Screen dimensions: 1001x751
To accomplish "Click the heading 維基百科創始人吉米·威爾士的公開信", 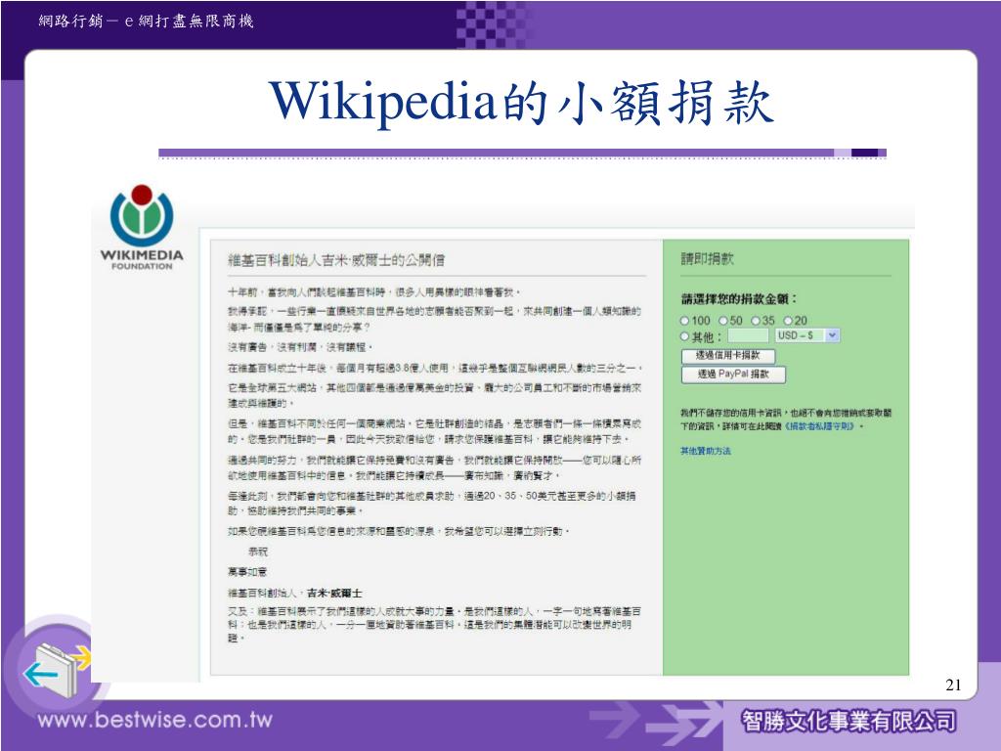I will (336, 260).
